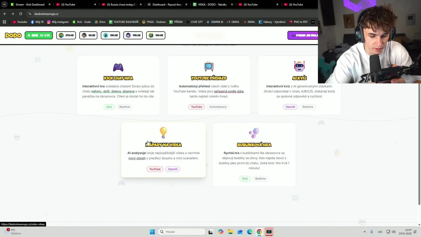Viewport: 421px width, 237px height.
Task: Close the Stream - Kick Dashboard tab
Action: coord(50,5)
